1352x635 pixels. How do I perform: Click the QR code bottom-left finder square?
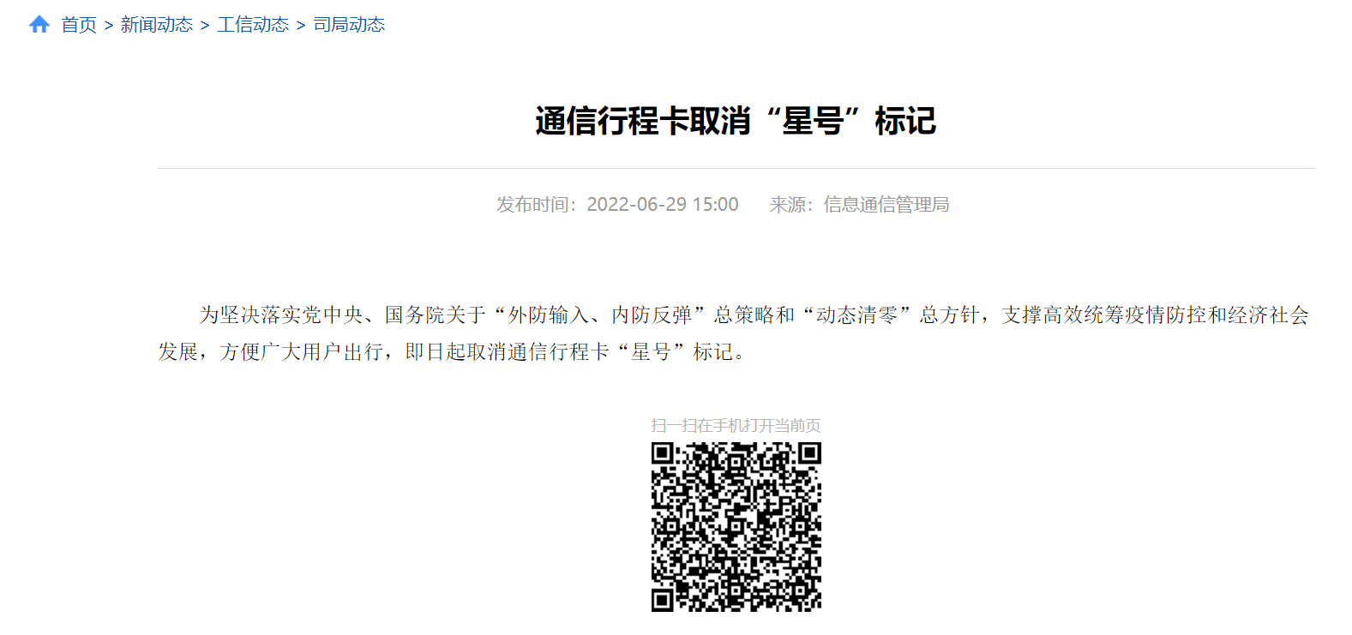point(663,600)
